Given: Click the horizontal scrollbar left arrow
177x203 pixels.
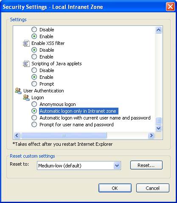Looking at the screenshot, I should point(17,136).
